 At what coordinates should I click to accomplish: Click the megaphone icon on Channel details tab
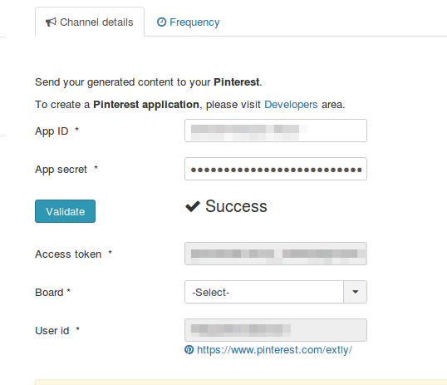(x=51, y=22)
